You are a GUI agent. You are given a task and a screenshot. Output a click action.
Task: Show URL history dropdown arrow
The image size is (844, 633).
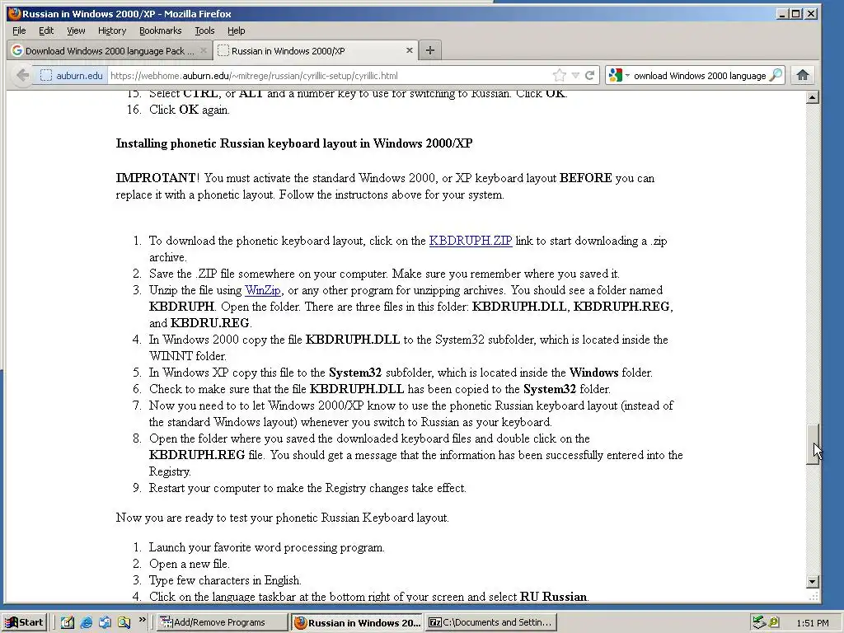tap(575, 75)
